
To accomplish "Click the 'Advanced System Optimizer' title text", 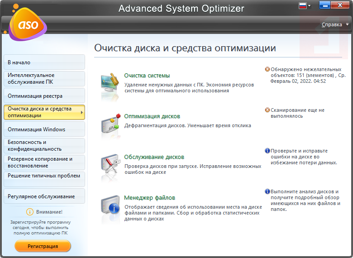I will pos(181,9).
